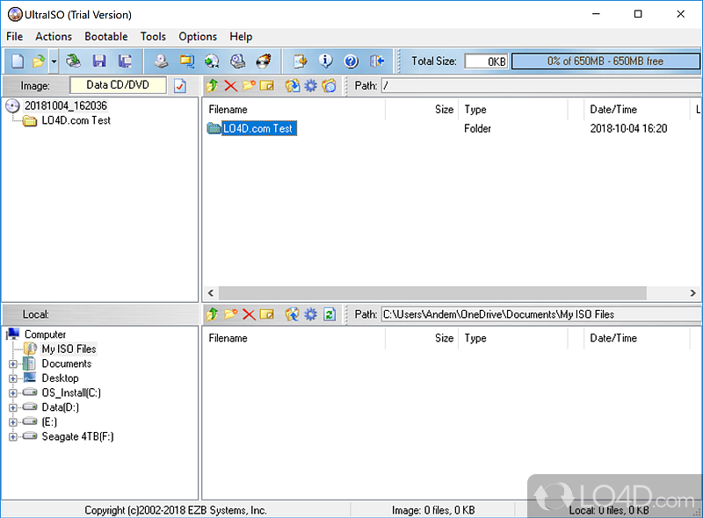703x518 pixels.
Task: Click the Burn CD/DVD image flame icon
Action: (x=263, y=61)
